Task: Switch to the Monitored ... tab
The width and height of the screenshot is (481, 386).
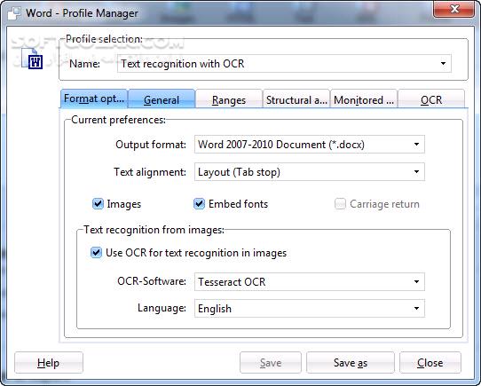Action: (x=364, y=99)
